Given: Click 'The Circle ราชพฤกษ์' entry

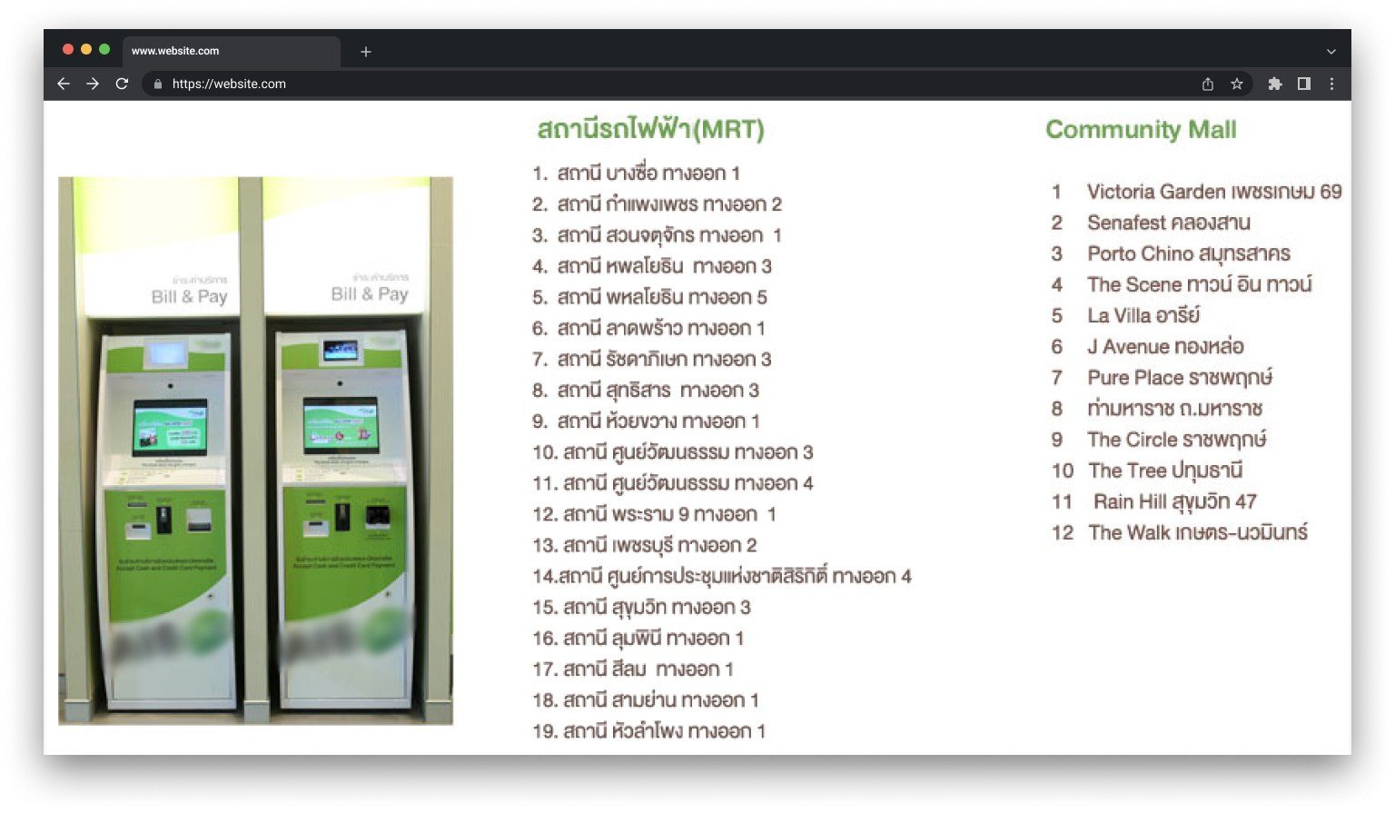Looking at the screenshot, I should [x=1177, y=440].
